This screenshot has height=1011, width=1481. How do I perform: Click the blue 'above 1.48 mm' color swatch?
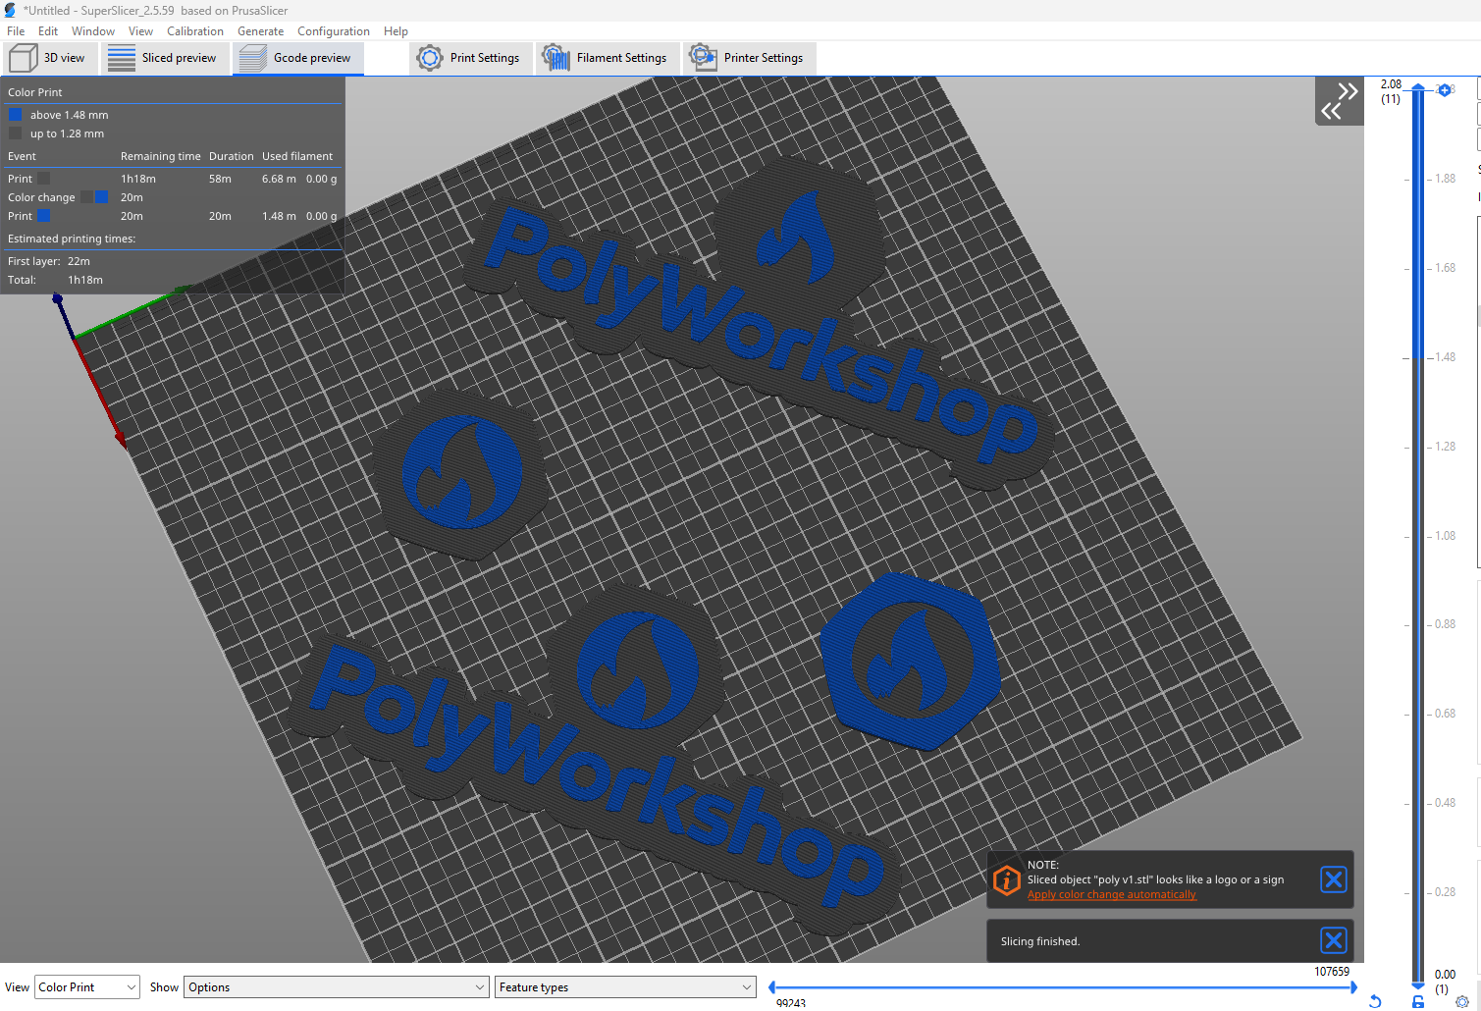click(x=16, y=114)
